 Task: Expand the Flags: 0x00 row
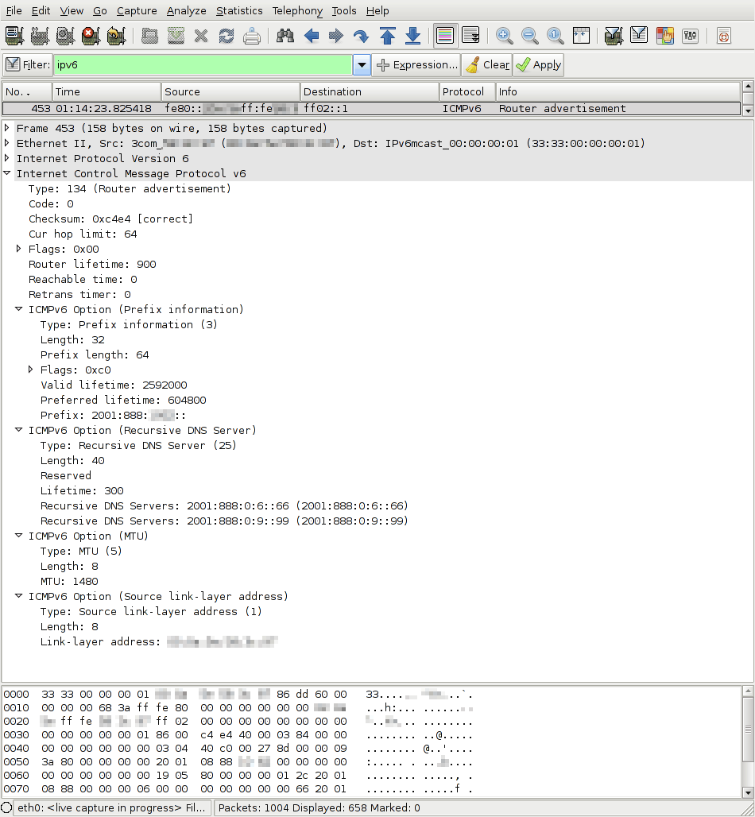[19, 249]
